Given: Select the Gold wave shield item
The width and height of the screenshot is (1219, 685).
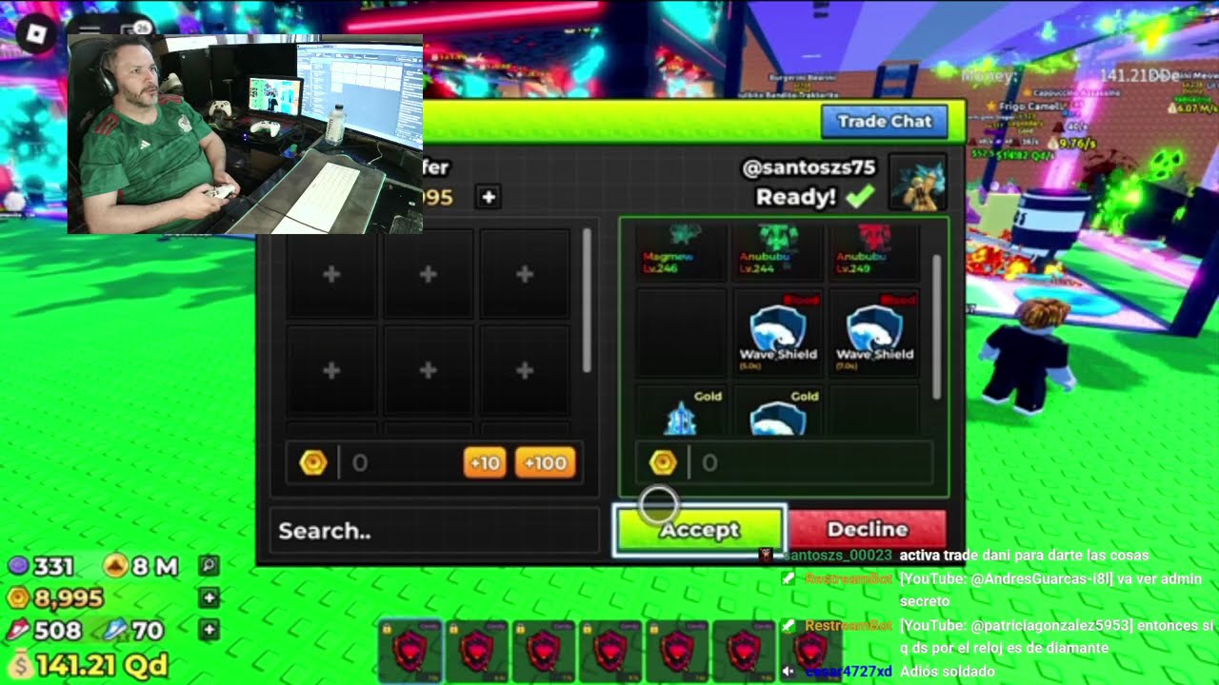Looking at the screenshot, I should (x=778, y=411).
